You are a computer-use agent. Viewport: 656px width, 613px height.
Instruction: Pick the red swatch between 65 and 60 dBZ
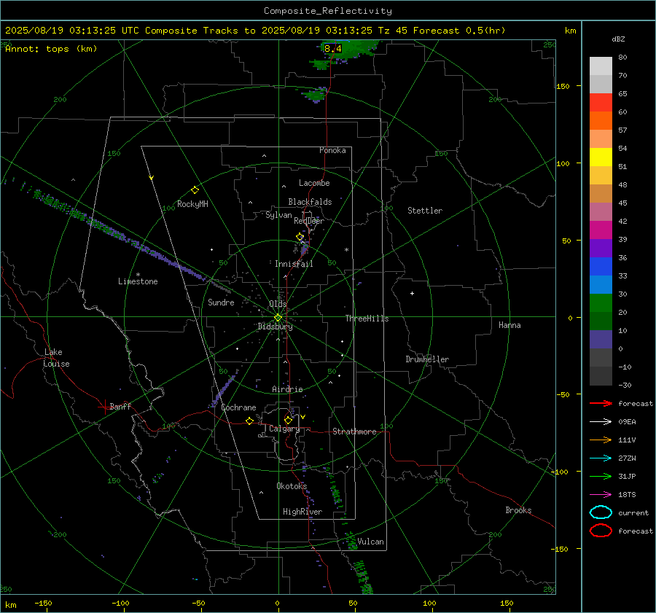[x=601, y=103]
